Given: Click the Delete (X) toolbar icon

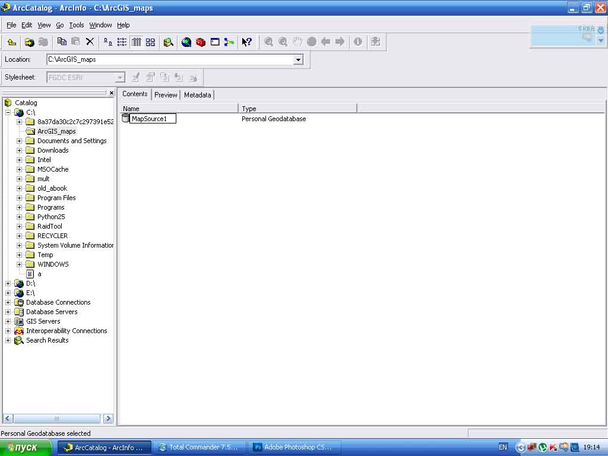Looking at the screenshot, I should click(90, 42).
